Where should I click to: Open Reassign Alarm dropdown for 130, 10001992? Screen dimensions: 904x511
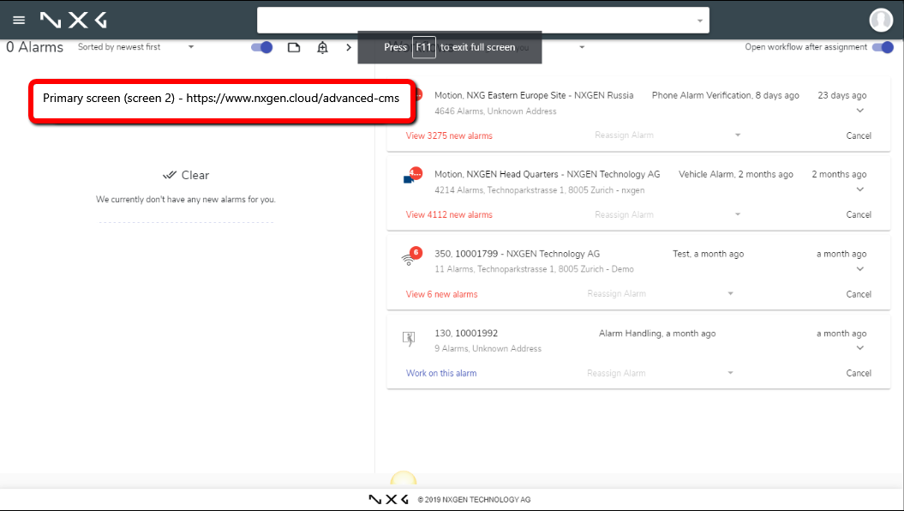click(x=660, y=373)
